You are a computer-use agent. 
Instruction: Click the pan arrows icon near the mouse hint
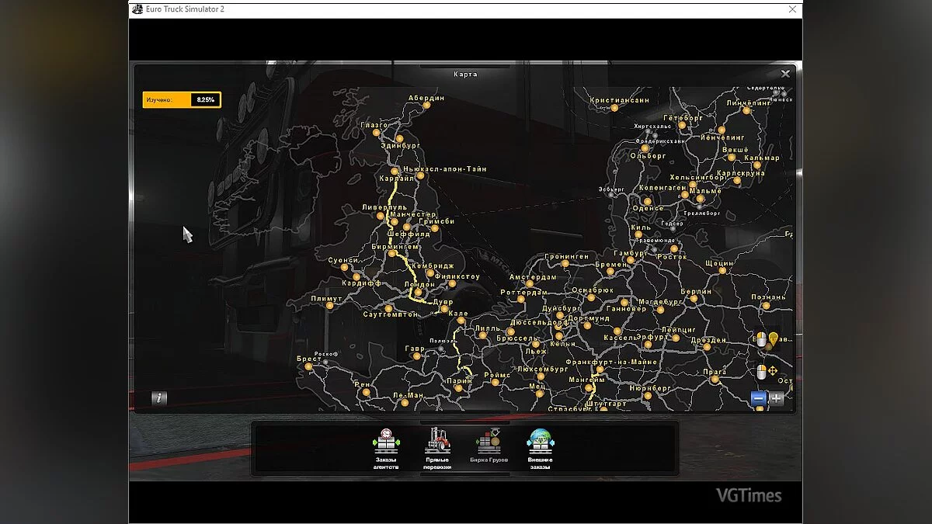(772, 370)
